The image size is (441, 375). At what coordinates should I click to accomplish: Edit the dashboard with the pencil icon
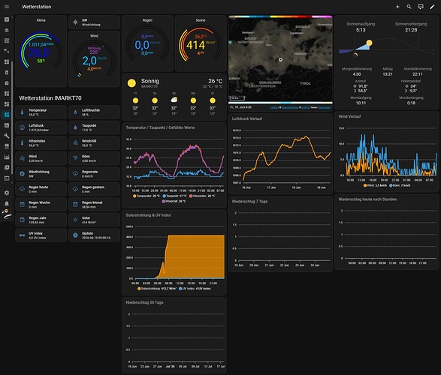(432, 7)
